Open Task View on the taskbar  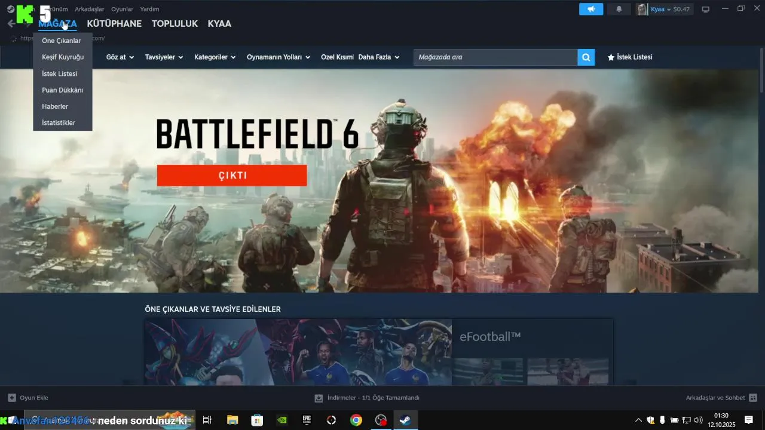[x=207, y=420]
